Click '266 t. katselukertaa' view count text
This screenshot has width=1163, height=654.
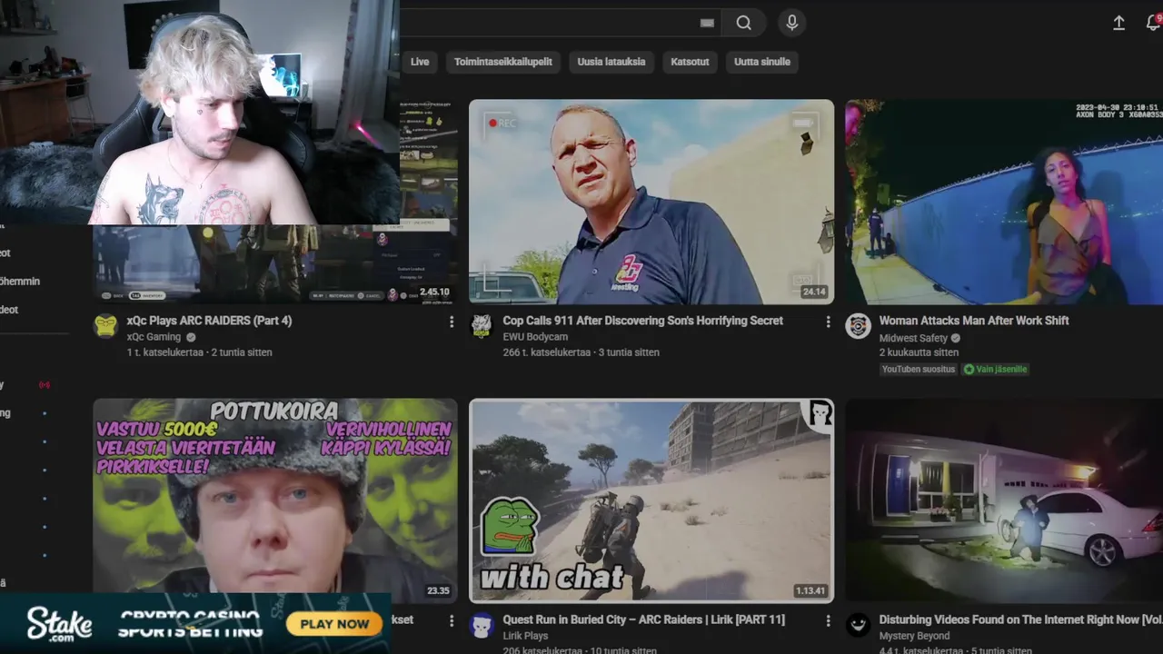tap(547, 352)
